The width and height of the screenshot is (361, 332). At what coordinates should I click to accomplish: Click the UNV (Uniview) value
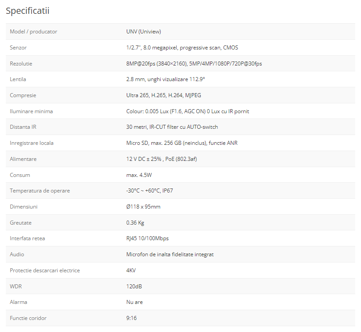click(144, 32)
